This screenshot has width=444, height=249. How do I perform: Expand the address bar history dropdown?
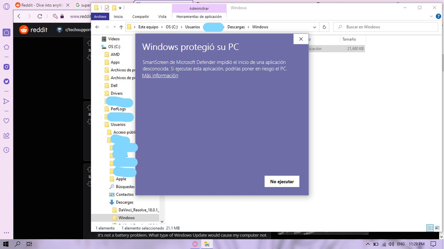coord(315,27)
